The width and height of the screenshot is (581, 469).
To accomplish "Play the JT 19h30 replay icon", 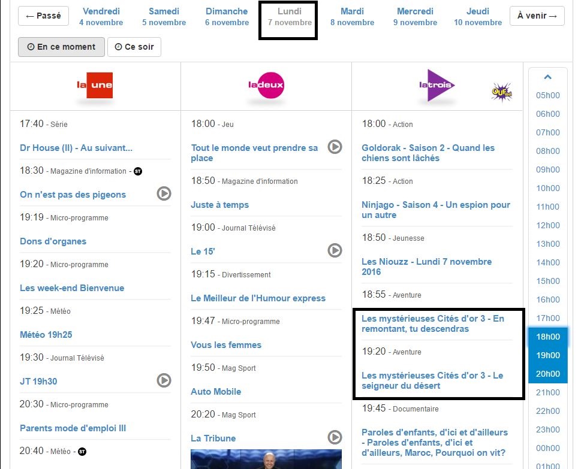I will (x=164, y=380).
